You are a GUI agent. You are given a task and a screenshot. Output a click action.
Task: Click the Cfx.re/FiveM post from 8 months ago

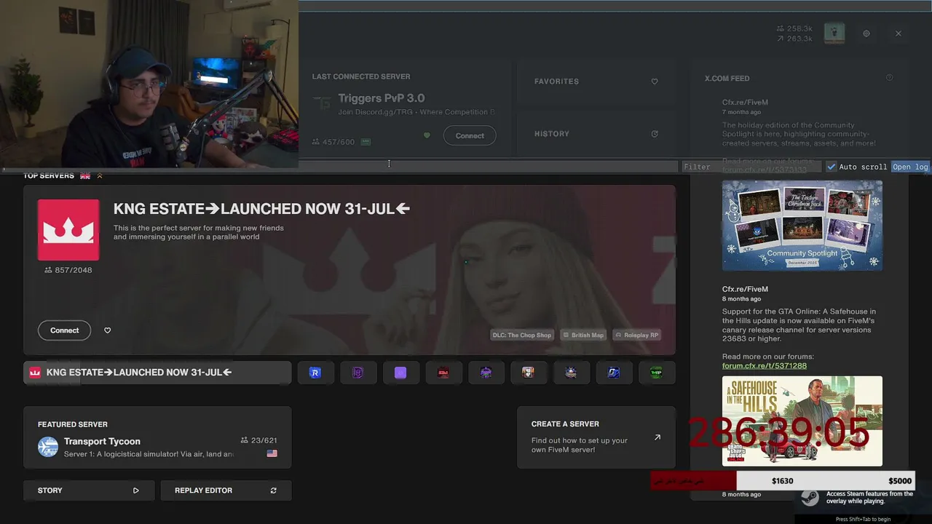coord(745,289)
